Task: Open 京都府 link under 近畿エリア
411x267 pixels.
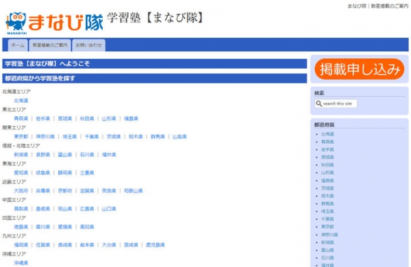Action: click(65, 191)
